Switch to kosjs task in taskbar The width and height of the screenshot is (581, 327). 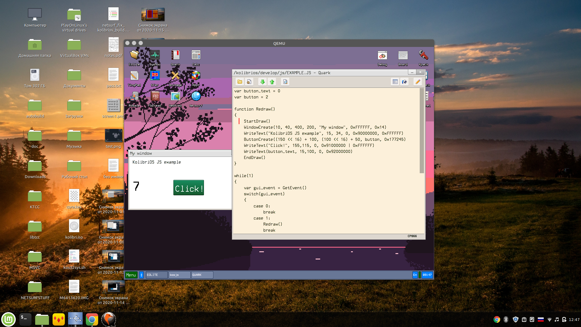click(x=179, y=275)
